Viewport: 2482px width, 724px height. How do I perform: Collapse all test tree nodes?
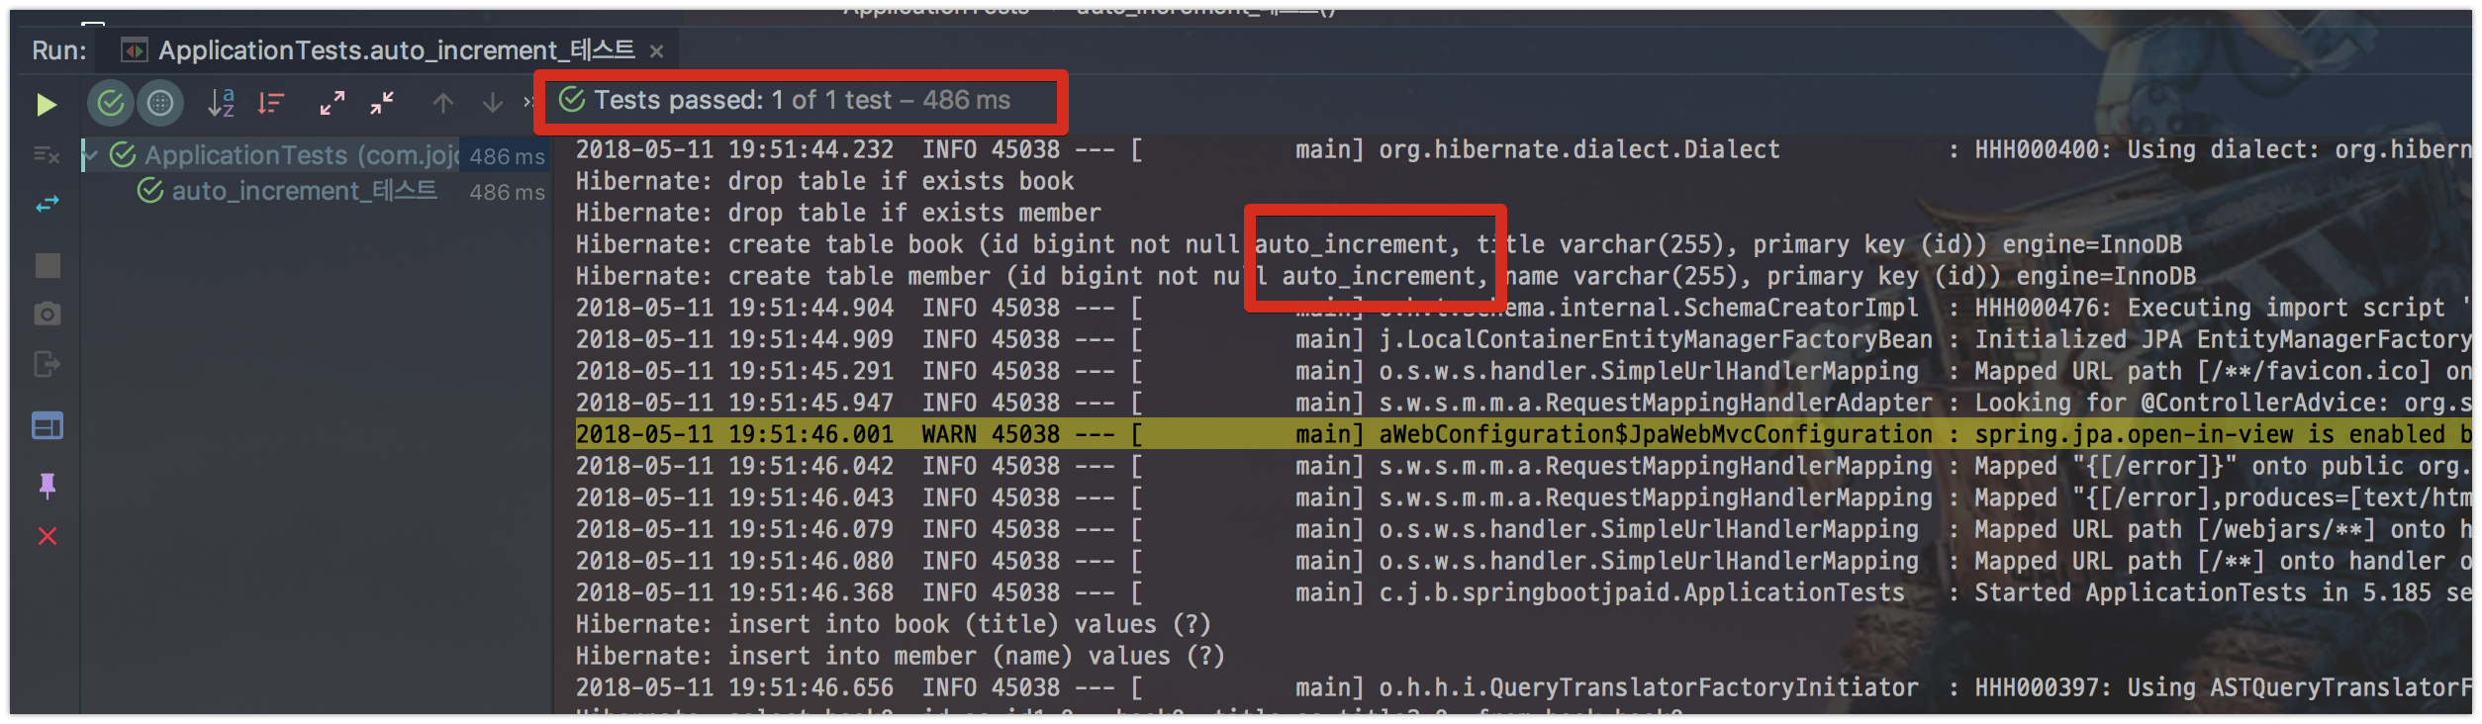[x=382, y=103]
